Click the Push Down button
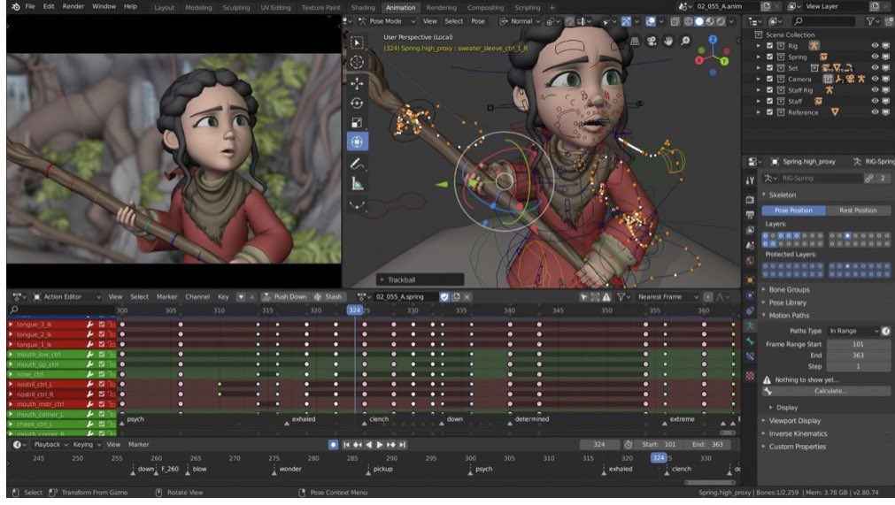Screen dimensions: 895x505 (284, 297)
